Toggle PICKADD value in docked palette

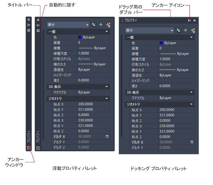(179, 30)
